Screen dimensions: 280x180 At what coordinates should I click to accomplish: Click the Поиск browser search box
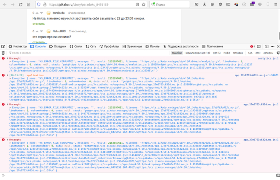click(170, 4)
